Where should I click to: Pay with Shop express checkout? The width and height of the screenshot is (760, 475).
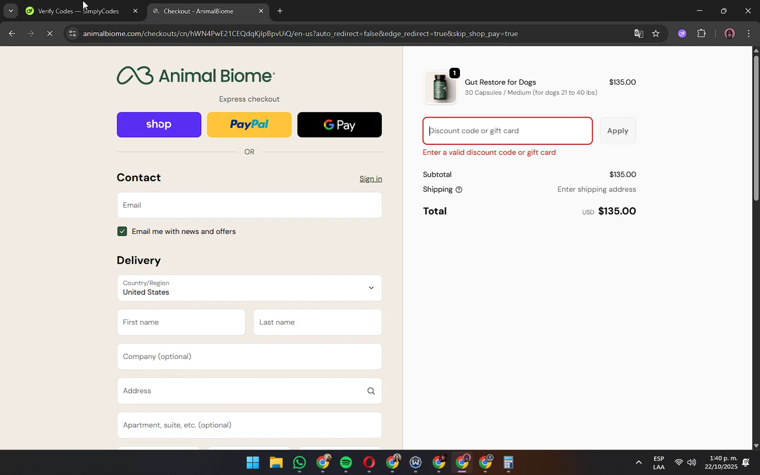tap(159, 125)
